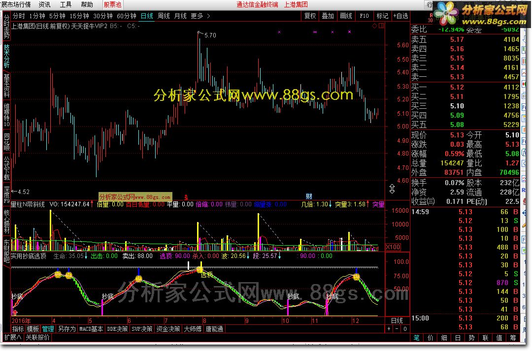Viewport: 532px width, 351px height.
Task: Open 技术分析 sidebar tab
Action: pyautogui.click(x=6, y=56)
